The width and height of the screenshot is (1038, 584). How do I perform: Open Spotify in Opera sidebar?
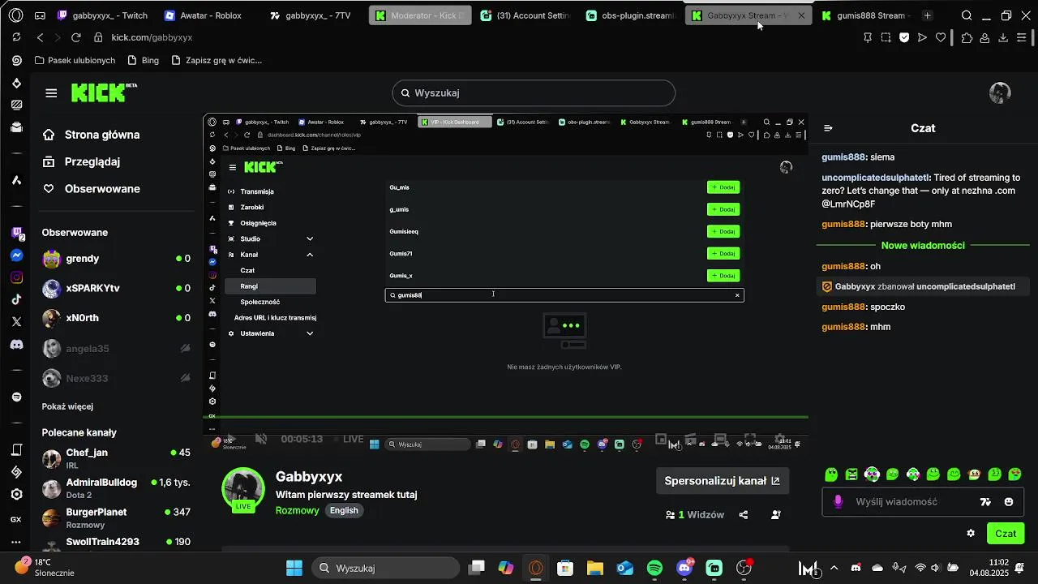click(x=16, y=397)
